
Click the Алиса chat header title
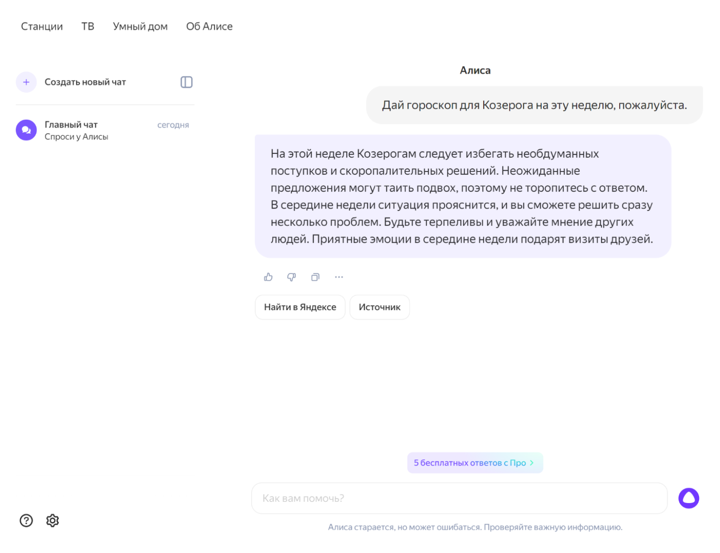pyautogui.click(x=475, y=70)
